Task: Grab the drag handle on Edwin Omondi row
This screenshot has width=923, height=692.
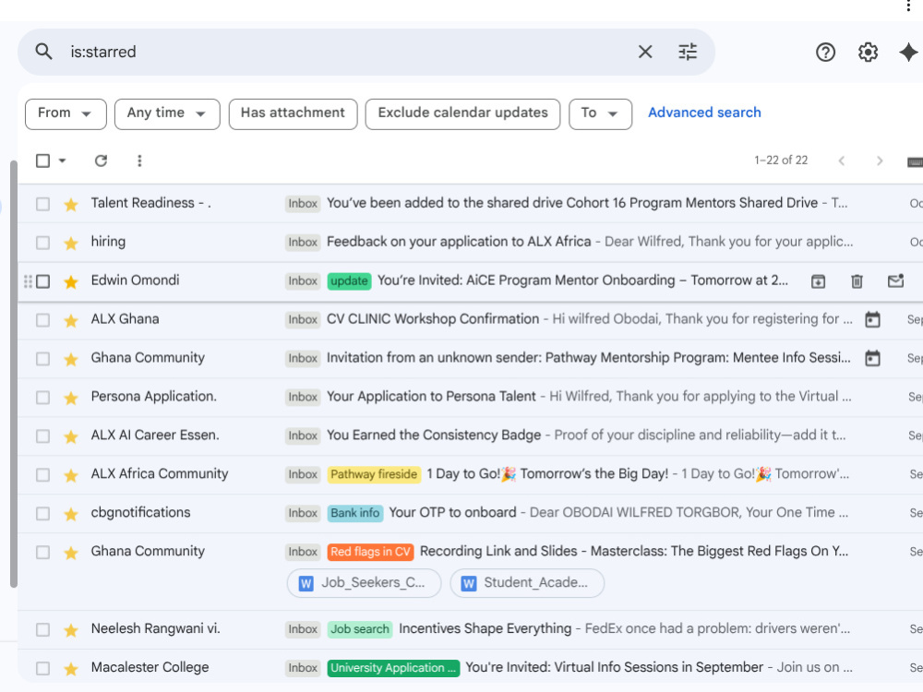Action: click(28, 281)
